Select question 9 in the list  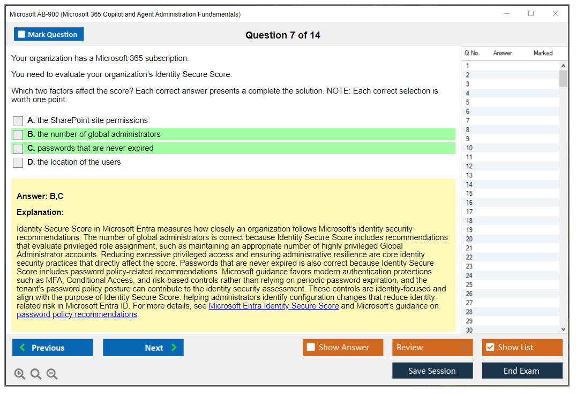click(510, 138)
